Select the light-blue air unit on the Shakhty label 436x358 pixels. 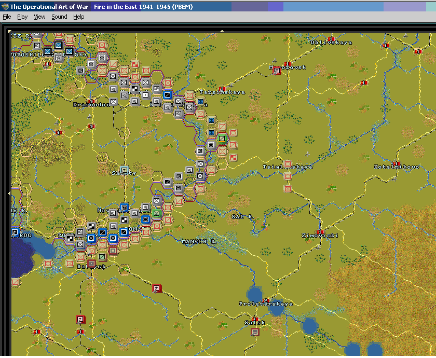point(124,170)
